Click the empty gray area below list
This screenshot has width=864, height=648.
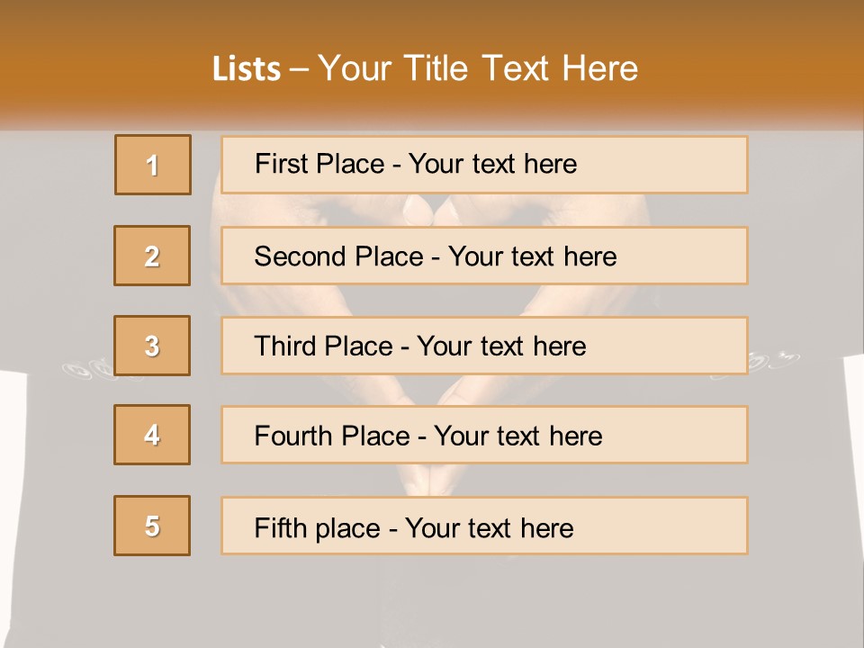coord(432,603)
